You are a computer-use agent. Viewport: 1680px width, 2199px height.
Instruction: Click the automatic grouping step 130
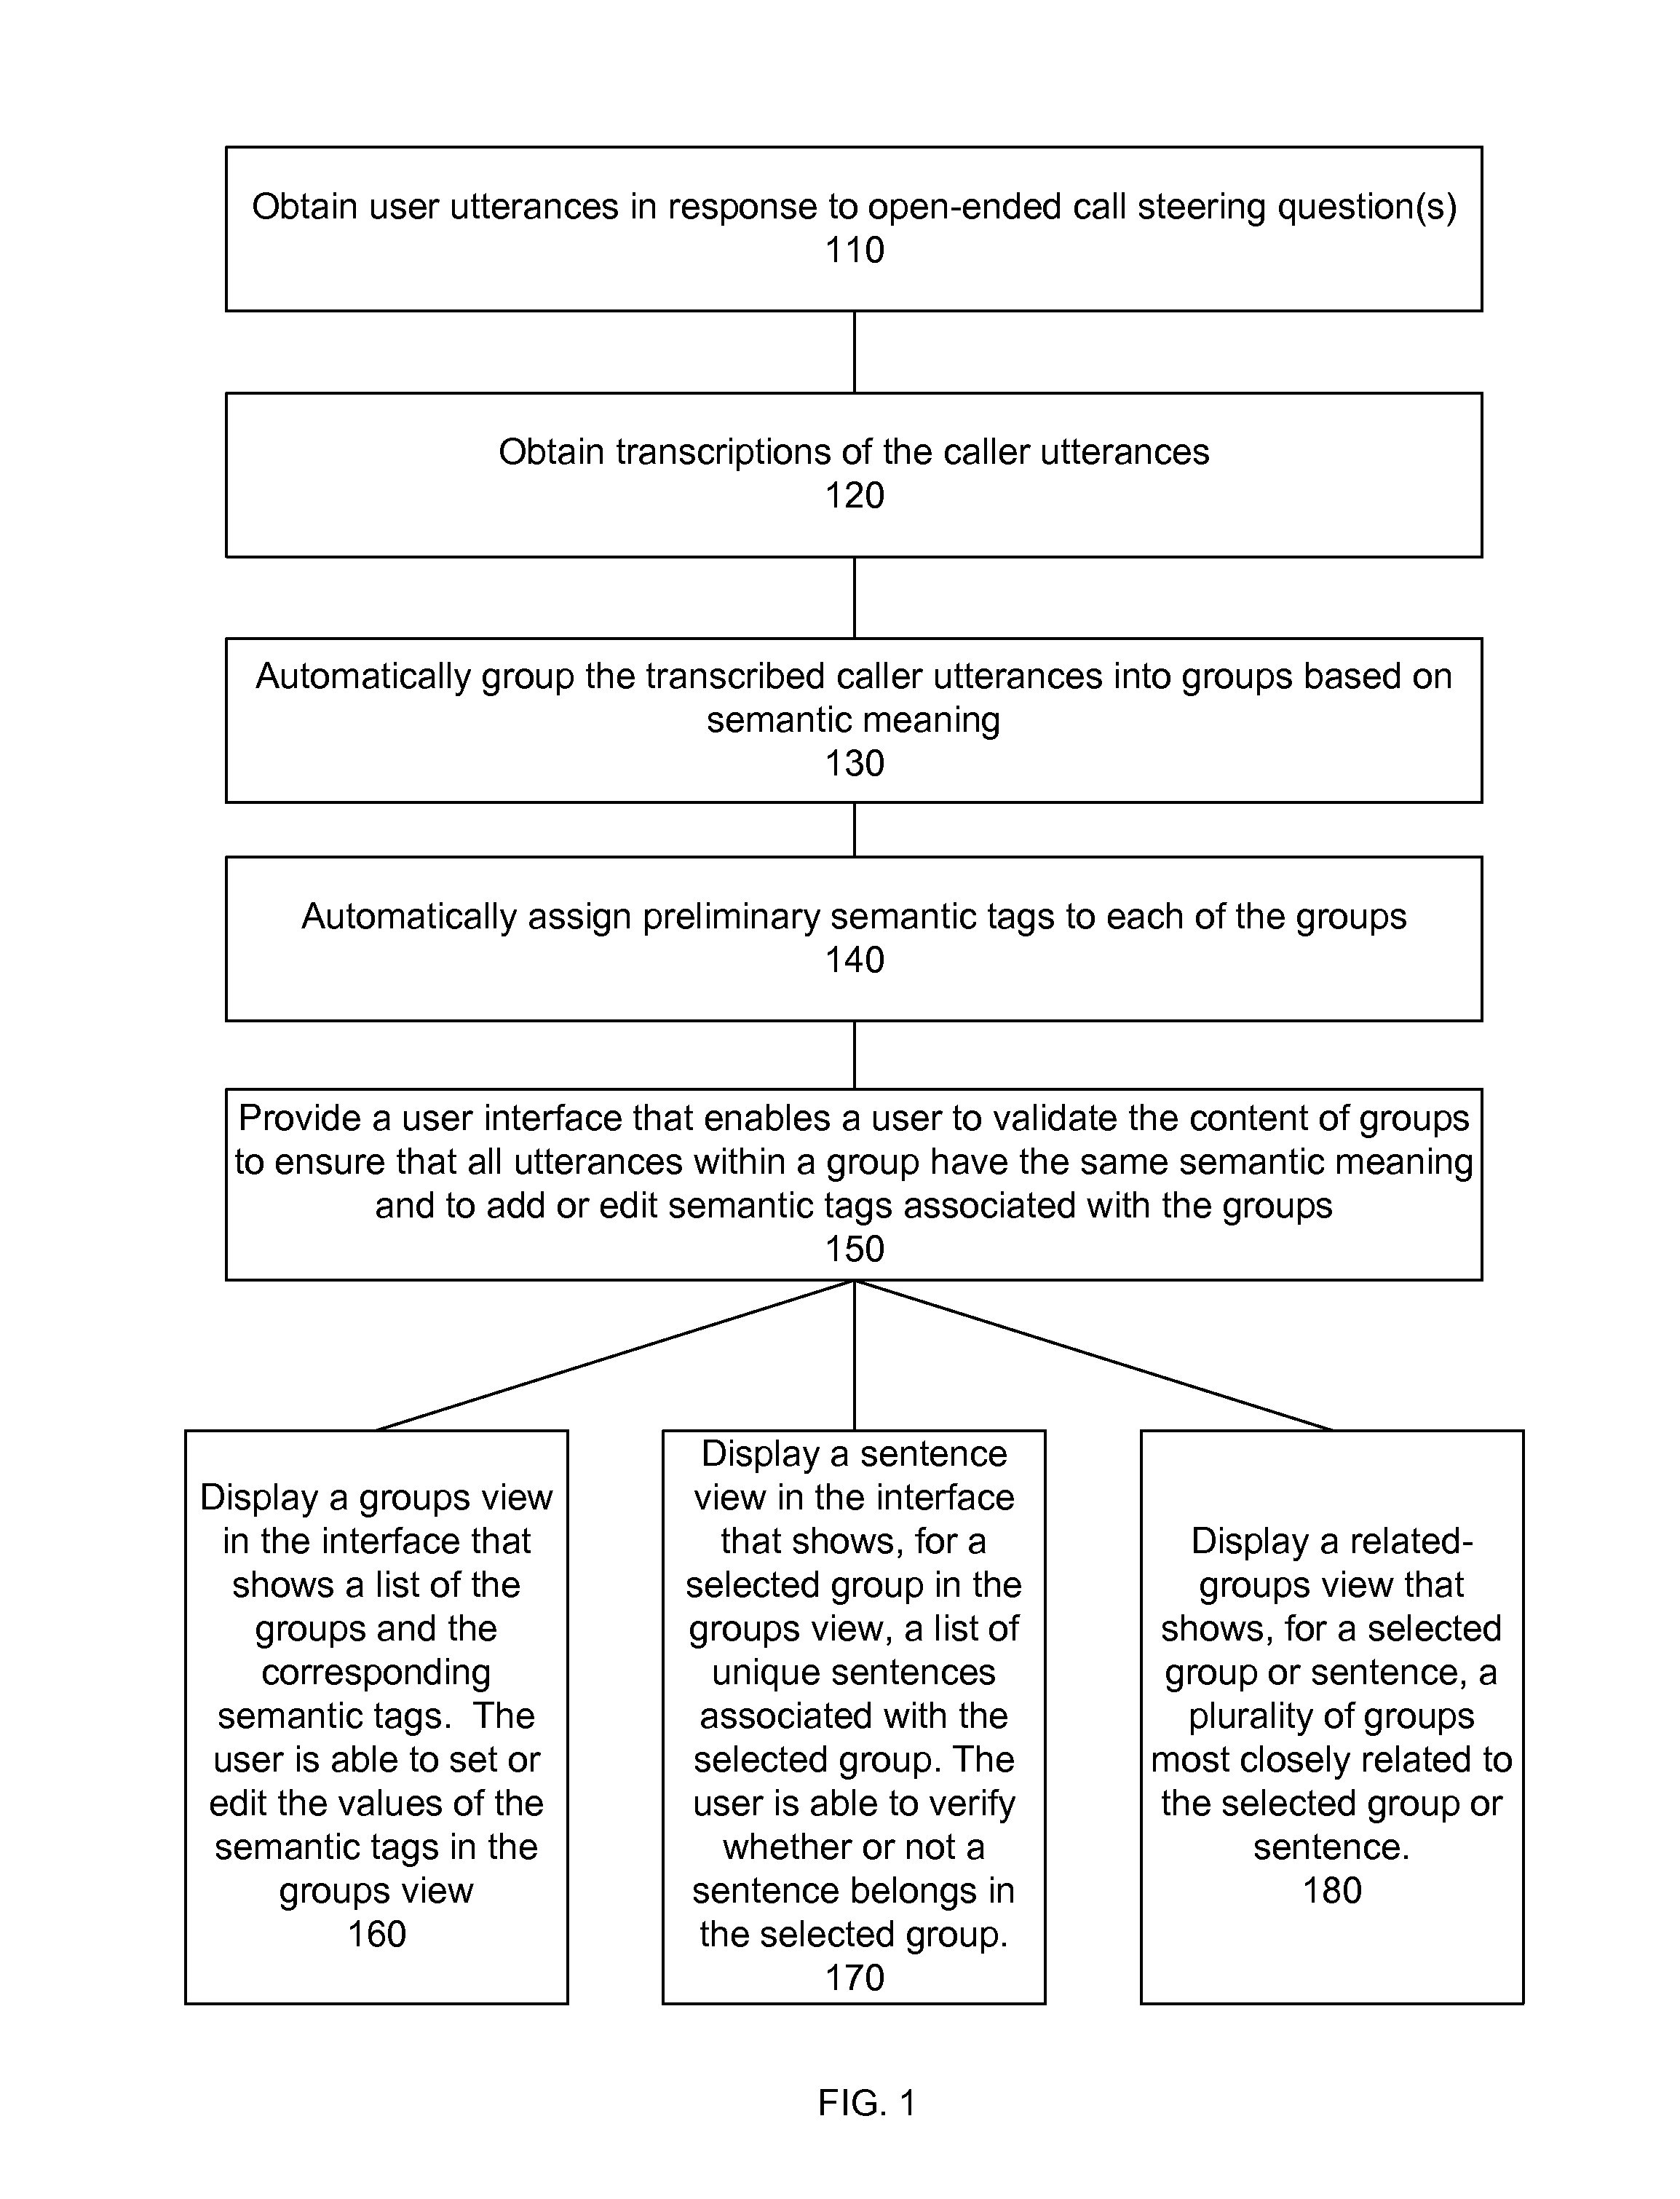tap(840, 688)
